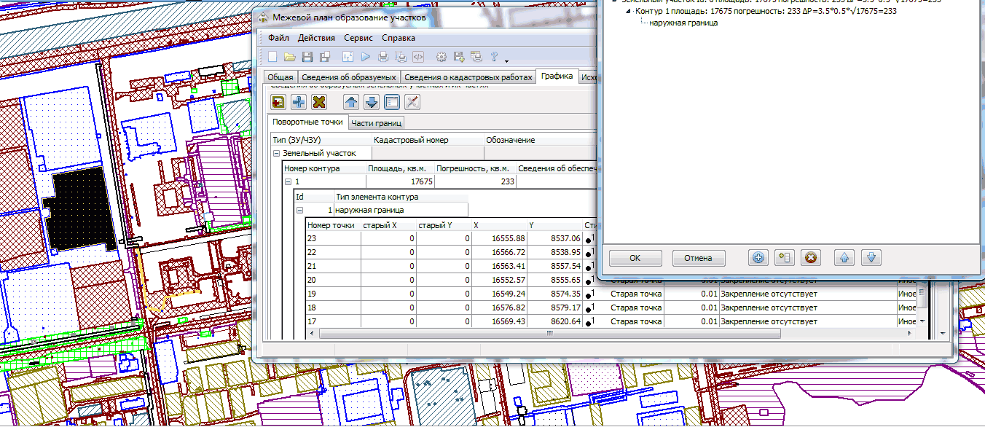Click the help question mark icon
The image size is (985, 427).
pos(494,57)
